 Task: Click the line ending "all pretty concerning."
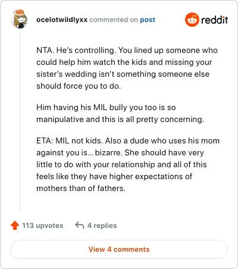[x=120, y=119]
